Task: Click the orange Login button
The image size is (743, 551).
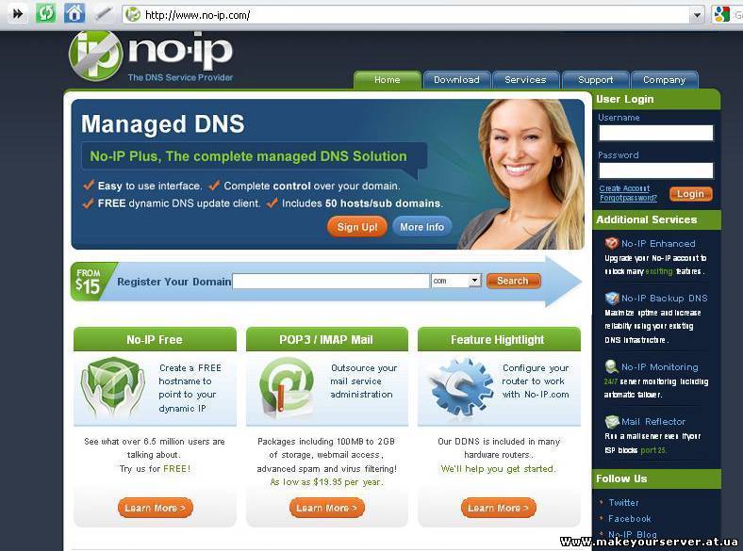Action: pos(690,194)
